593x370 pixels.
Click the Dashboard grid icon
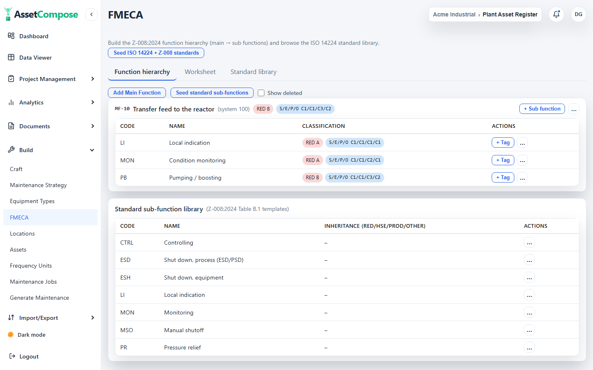(x=11, y=36)
